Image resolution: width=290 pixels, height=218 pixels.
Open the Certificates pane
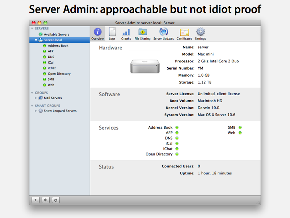184,34
